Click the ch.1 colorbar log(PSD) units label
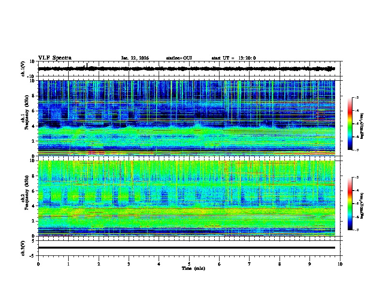383x296 pixels. (x=362, y=126)
